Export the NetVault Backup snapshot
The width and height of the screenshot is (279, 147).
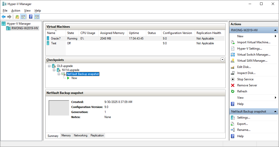tap(242, 124)
